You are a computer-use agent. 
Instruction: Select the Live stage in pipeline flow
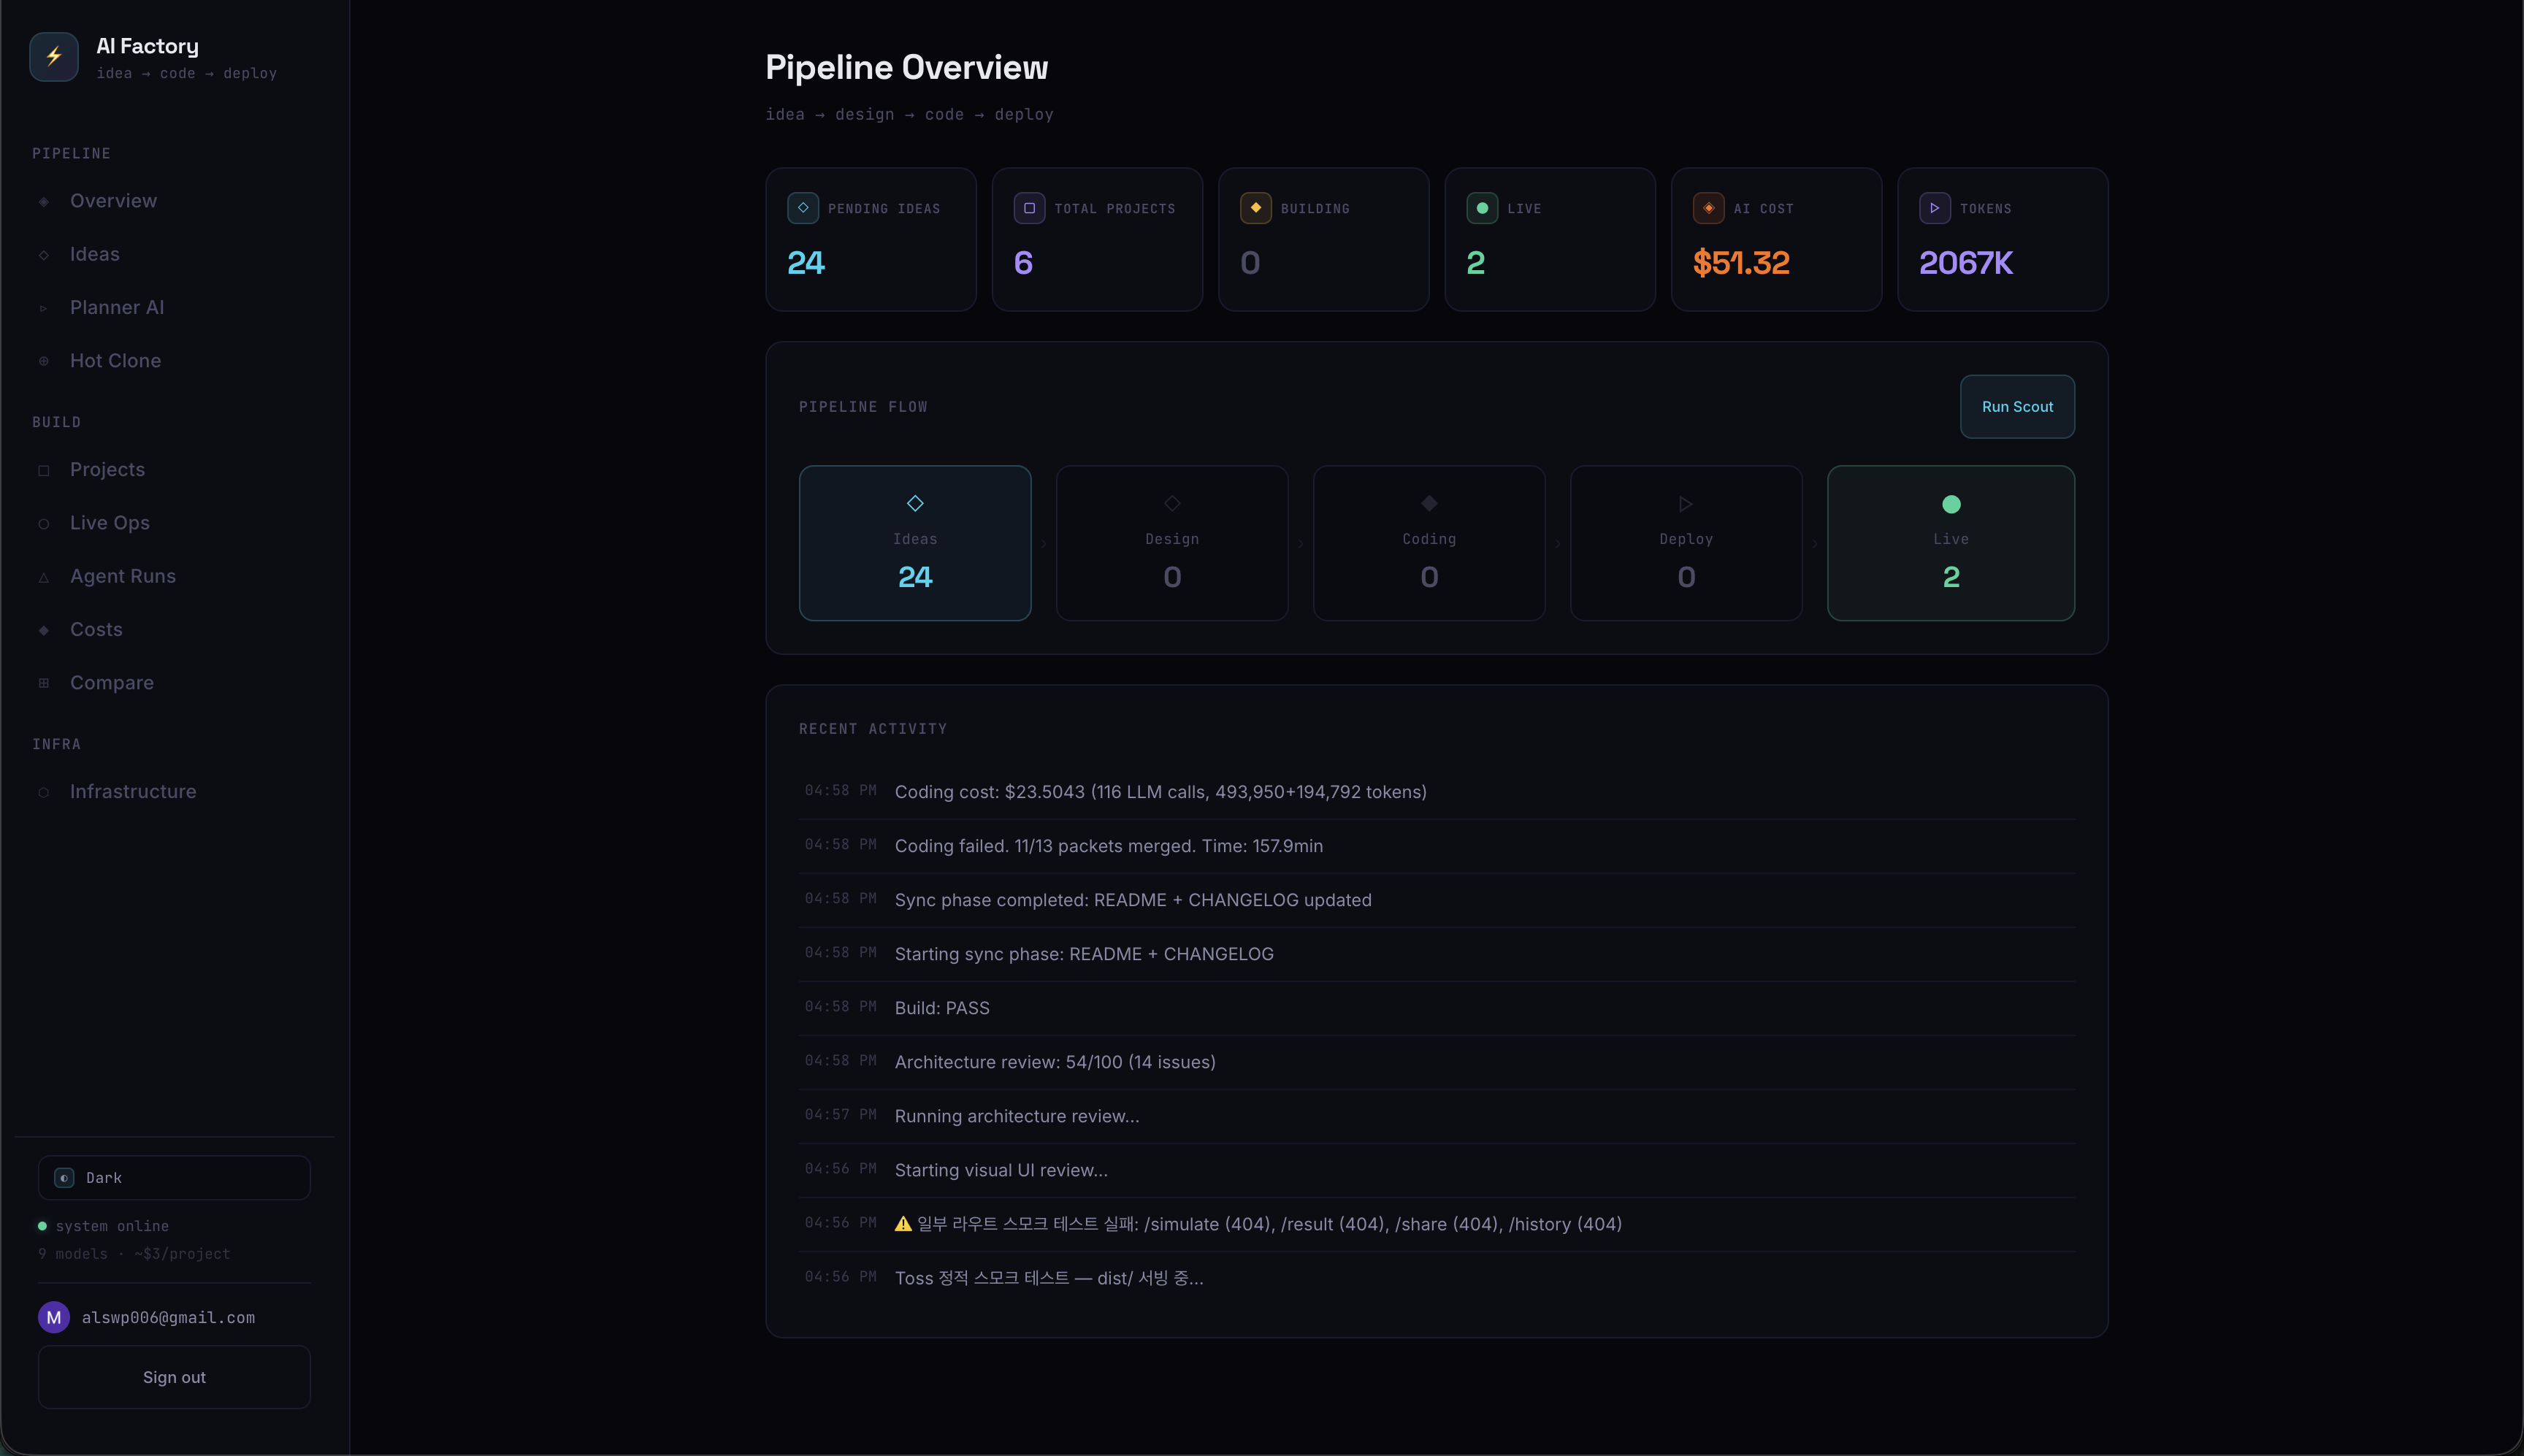point(1950,543)
